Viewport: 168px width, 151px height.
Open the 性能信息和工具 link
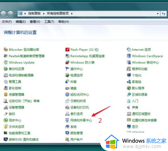pyautogui.click(x=19, y=133)
